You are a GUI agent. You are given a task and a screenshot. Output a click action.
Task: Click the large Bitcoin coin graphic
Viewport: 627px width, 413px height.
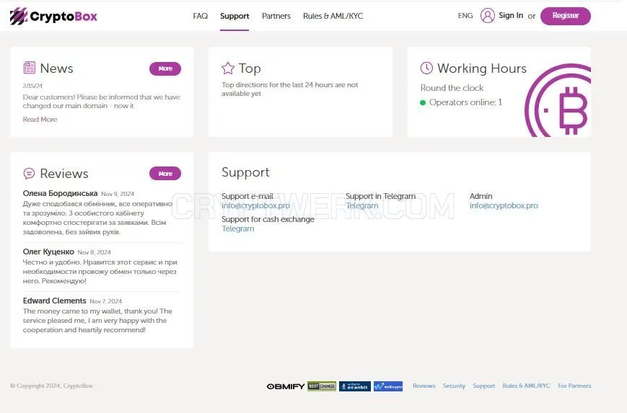coord(558,101)
